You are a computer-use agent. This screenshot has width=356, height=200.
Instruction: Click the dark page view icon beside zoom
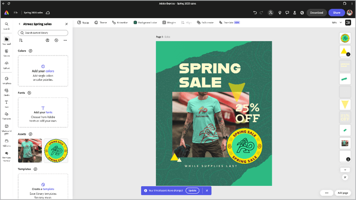pos(348,23)
